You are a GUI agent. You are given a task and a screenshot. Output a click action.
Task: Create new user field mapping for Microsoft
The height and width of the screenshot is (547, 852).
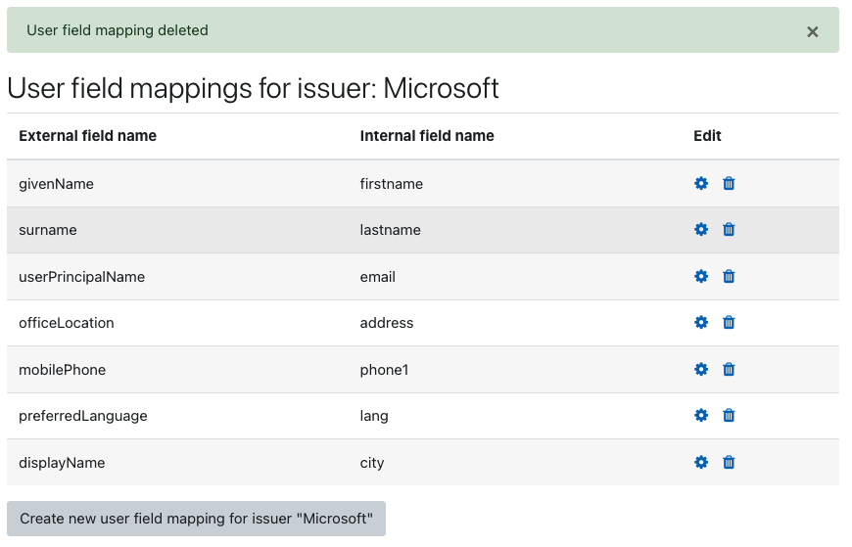point(196,519)
